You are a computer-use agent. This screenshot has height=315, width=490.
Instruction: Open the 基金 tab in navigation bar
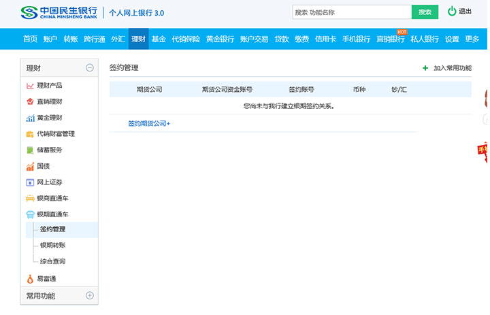(159, 39)
